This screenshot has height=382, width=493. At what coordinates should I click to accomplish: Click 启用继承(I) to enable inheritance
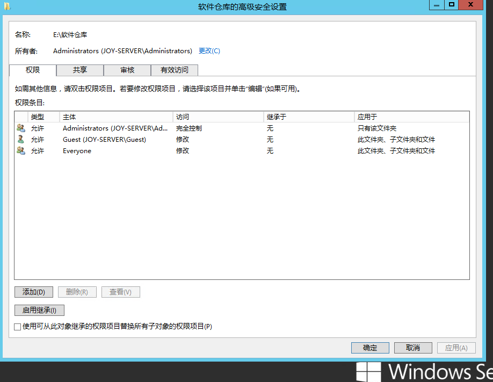[x=39, y=310]
